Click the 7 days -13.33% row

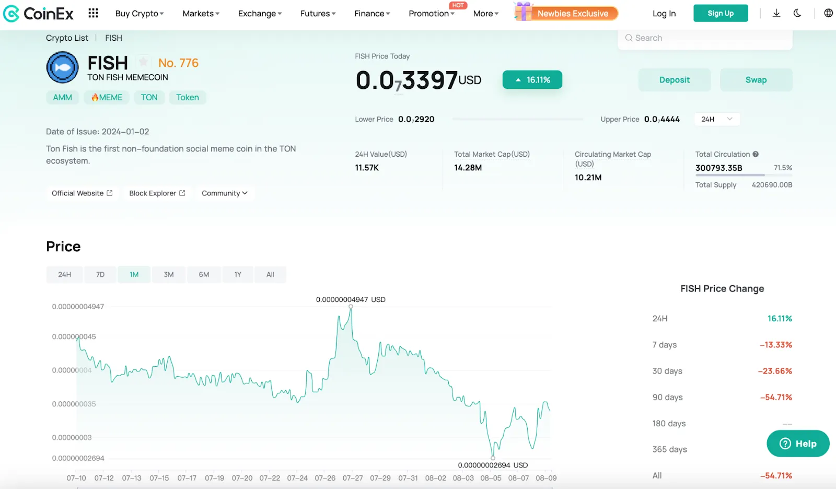(x=722, y=345)
